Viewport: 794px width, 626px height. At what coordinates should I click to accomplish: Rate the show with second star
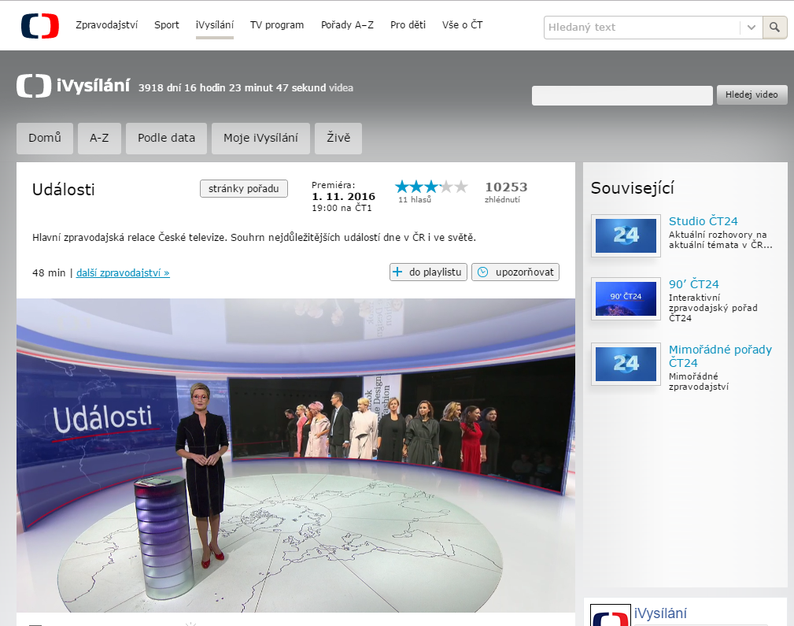[417, 187]
